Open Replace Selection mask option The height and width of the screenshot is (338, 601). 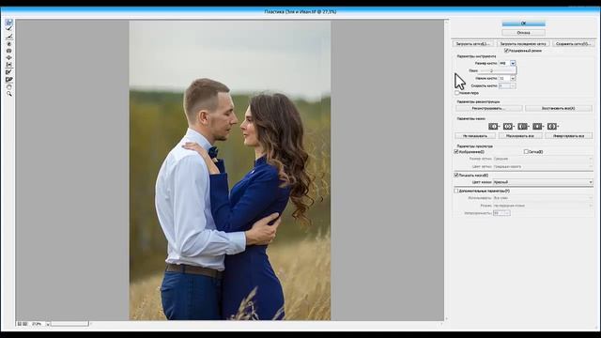pos(494,126)
